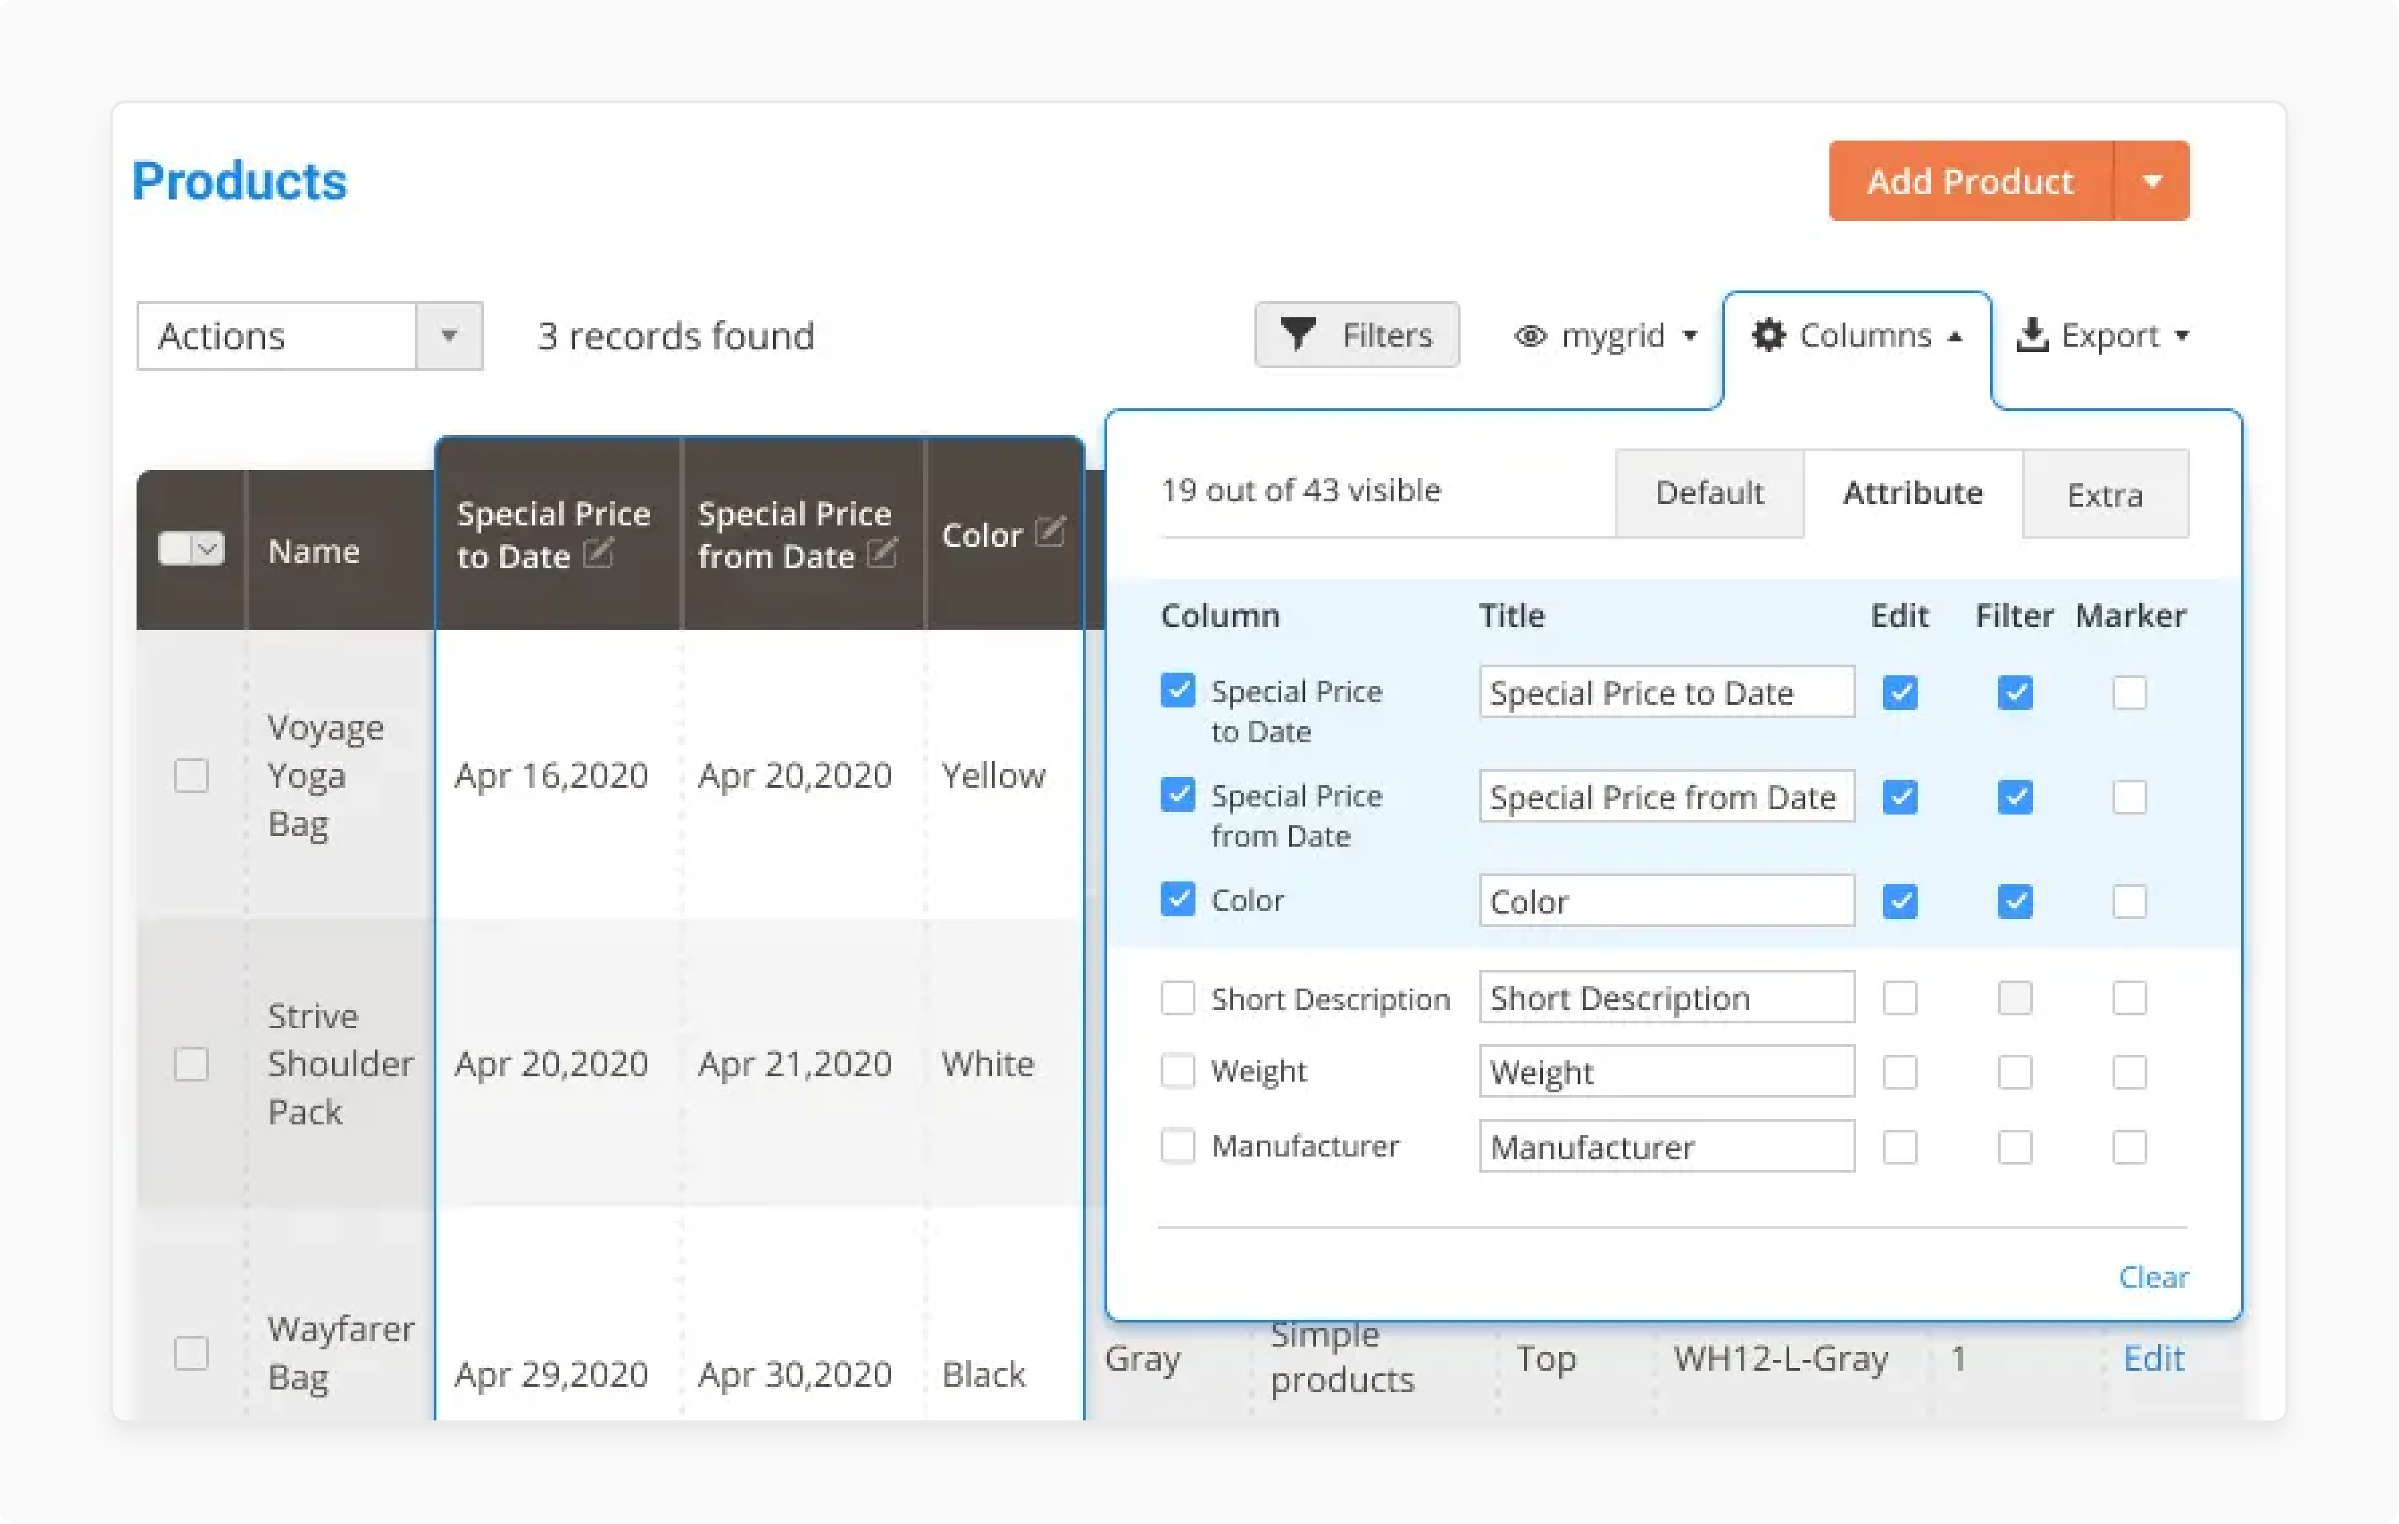
Task: Click the 'Strive Shoulder Pack' product name
Action: 340,1064
